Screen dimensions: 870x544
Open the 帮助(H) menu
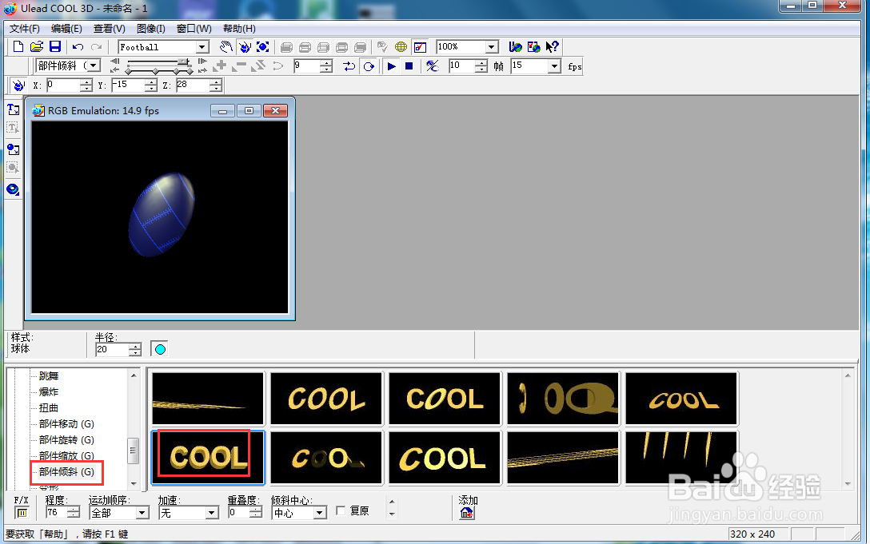point(239,29)
